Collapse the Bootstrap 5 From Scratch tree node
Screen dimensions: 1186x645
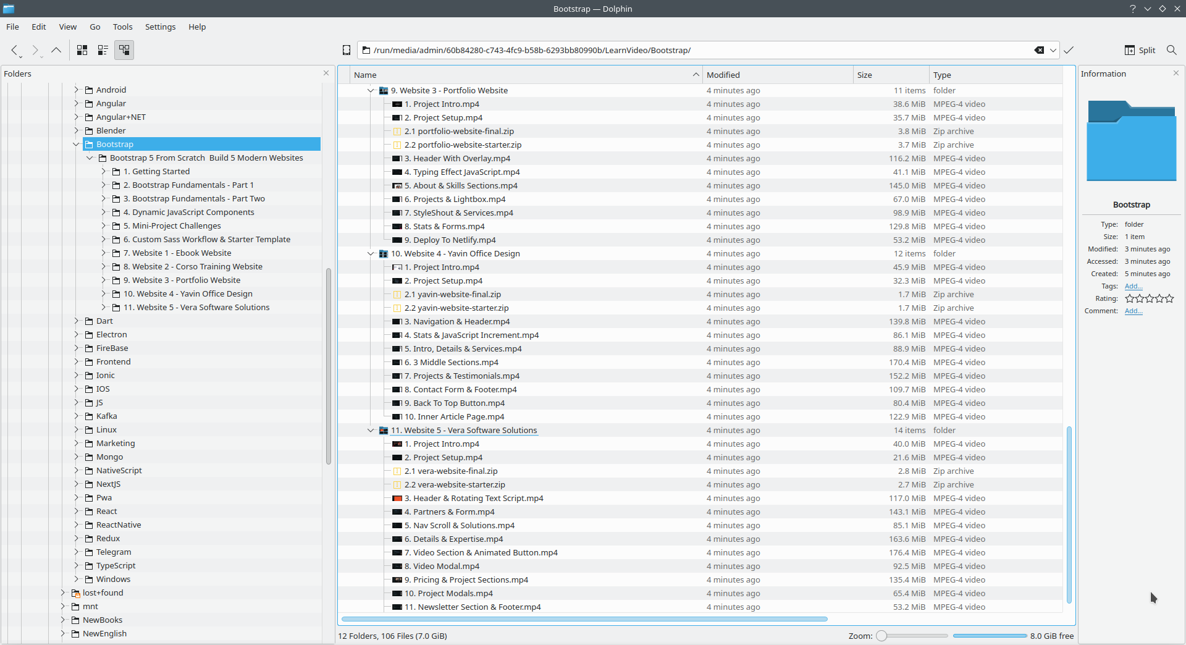pos(90,158)
